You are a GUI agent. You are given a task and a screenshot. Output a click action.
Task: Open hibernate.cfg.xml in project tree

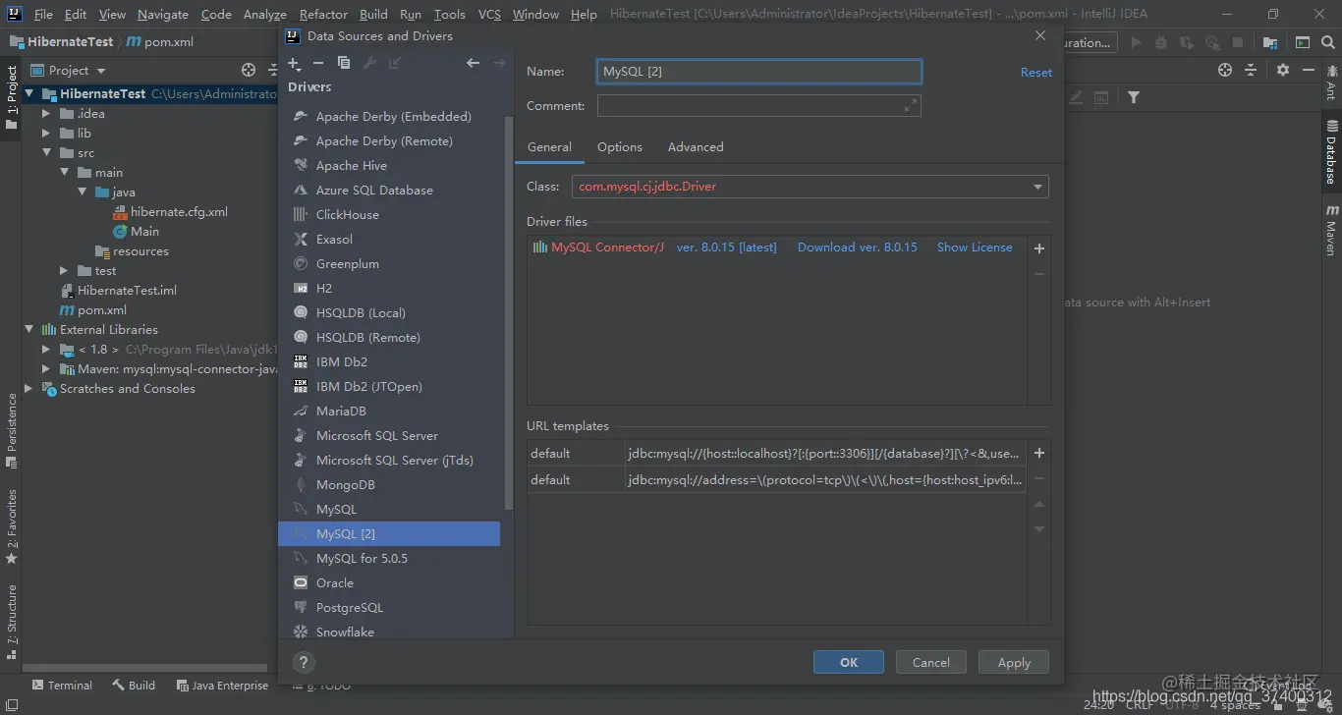point(179,212)
